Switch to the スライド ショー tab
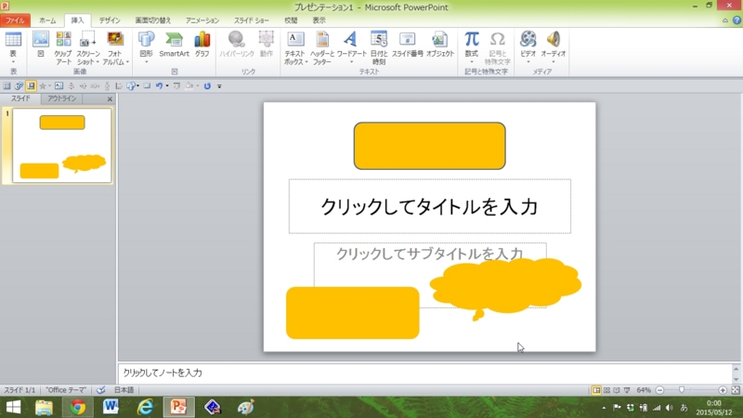 [251, 20]
